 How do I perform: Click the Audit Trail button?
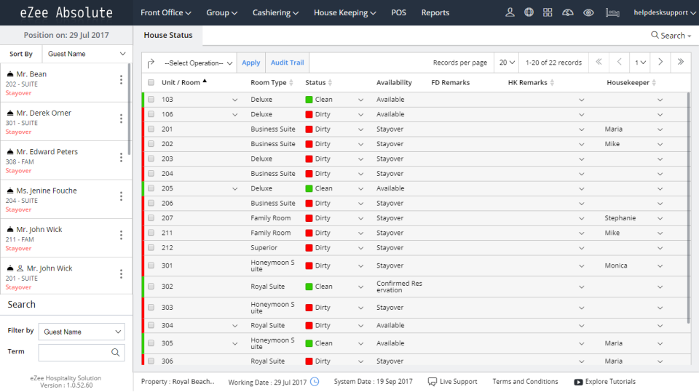coord(287,63)
